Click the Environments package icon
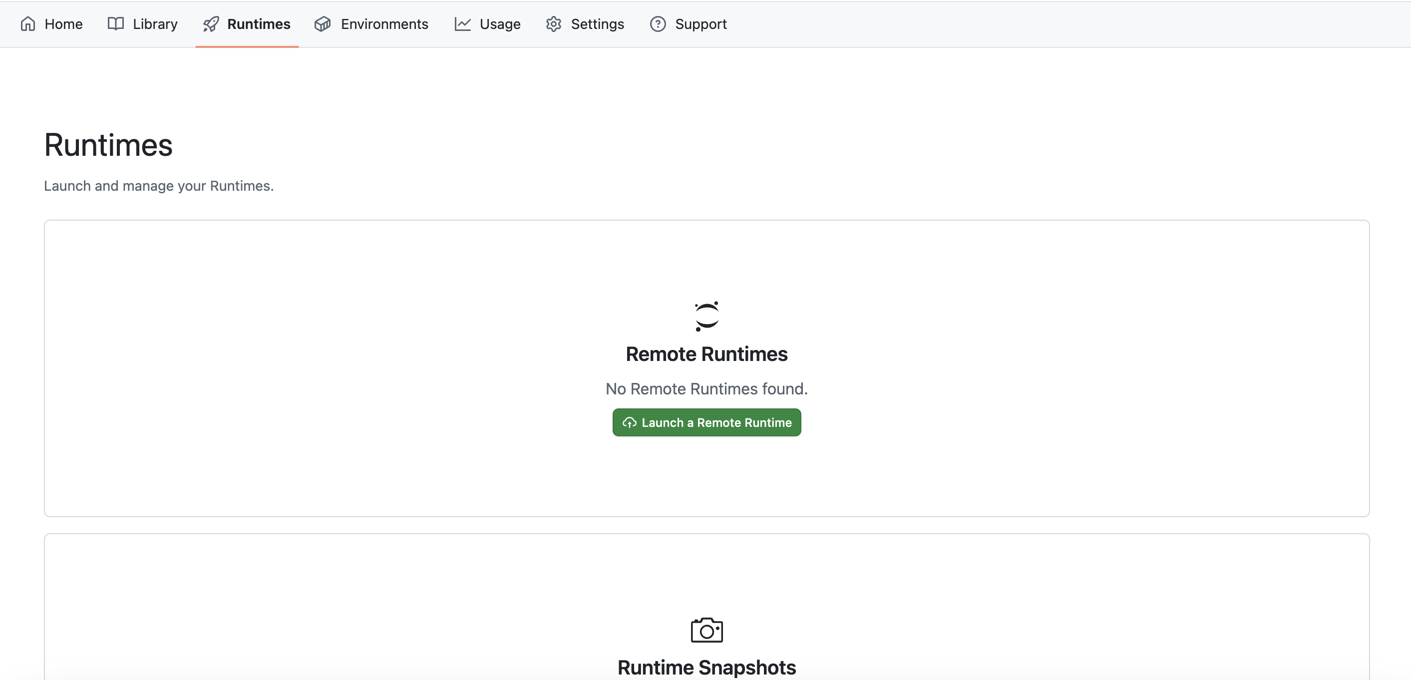Image resolution: width=1411 pixels, height=680 pixels. click(x=323, y=24)
